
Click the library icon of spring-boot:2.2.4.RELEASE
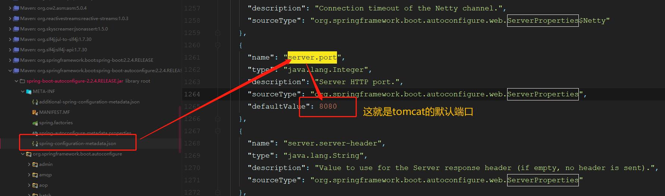16,60
